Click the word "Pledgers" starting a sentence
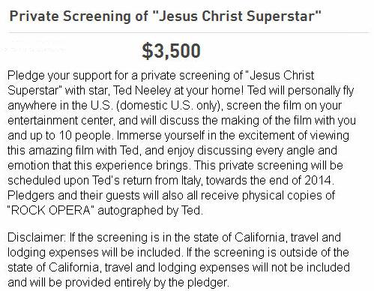 click(31, 196)
